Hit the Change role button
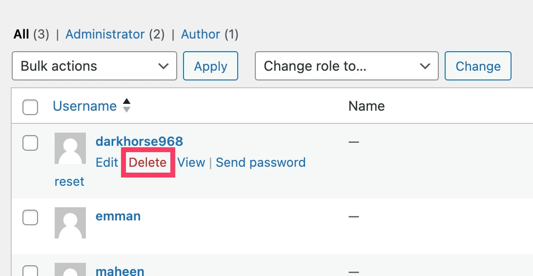 (x=478, y=66)
